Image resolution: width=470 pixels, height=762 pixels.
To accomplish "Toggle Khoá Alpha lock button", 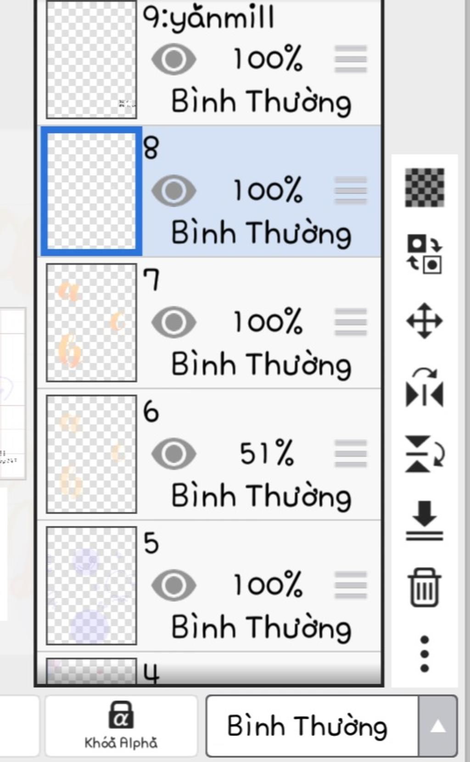I will 121,725.
